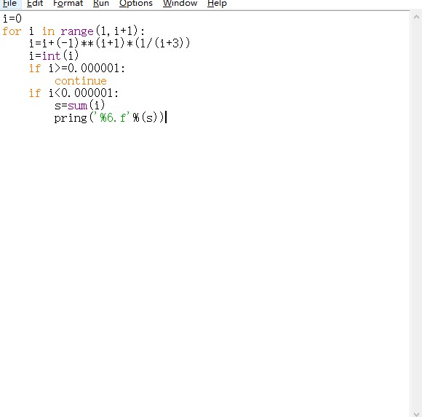Click the line 'if i<0.000001:'
Screen dimensions: 422x417
coord(73,93)
